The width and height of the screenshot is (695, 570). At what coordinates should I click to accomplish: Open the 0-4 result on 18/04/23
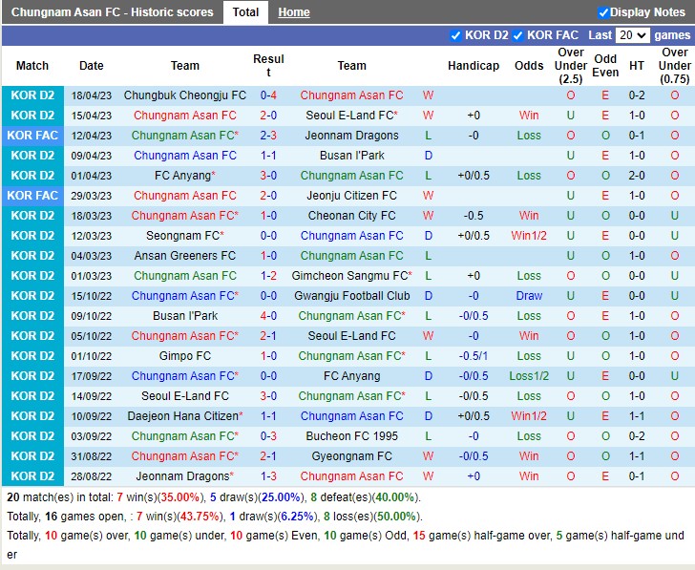[x=268, y=95]
